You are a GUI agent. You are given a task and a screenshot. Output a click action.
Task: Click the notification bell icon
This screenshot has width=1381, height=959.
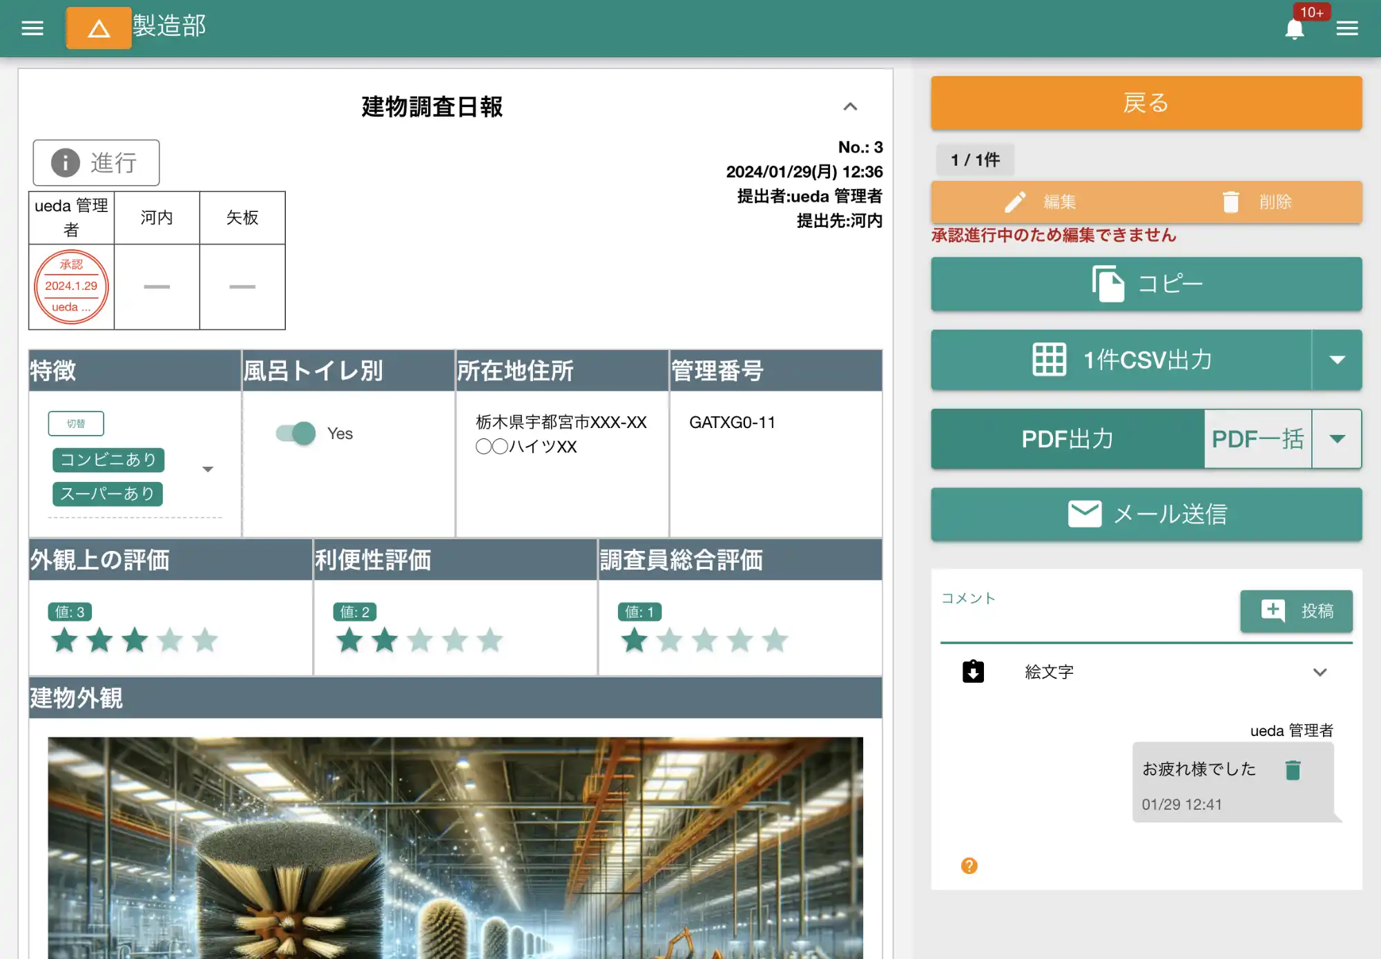(1294, 29)
